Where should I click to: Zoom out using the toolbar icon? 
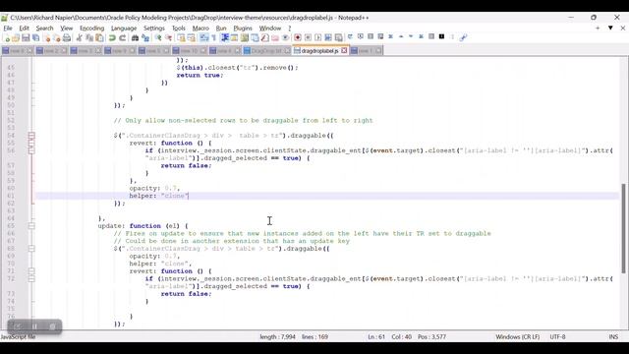coord(168,37)
